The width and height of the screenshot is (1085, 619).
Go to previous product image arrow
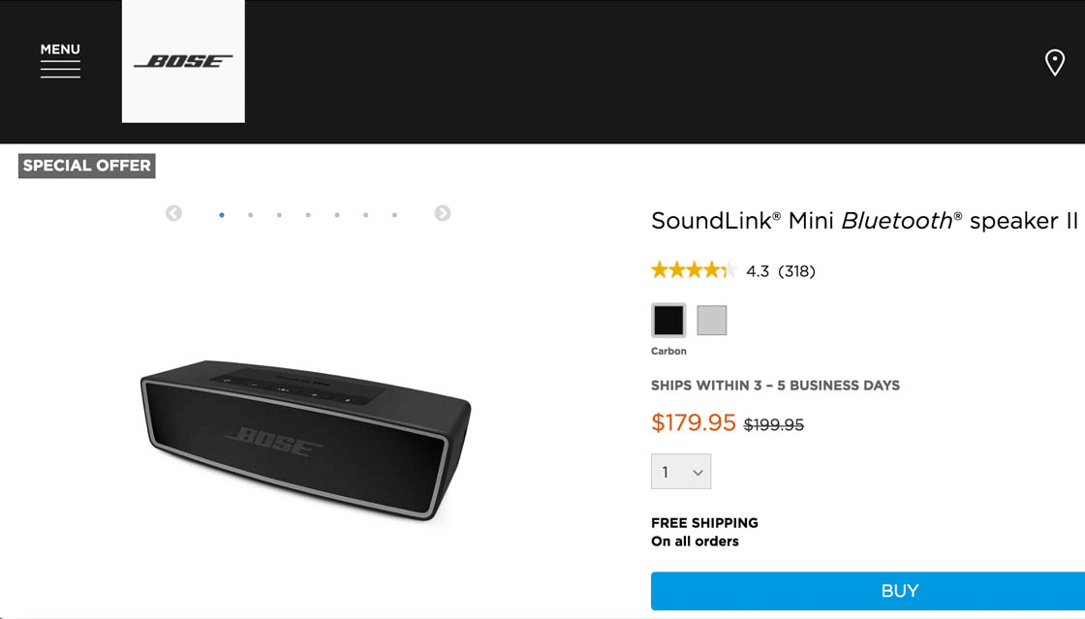[x=173, y=213]
